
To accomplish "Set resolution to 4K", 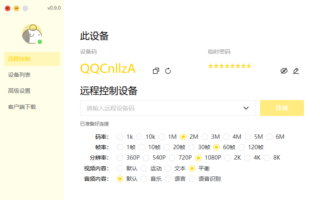I will 247,158.
